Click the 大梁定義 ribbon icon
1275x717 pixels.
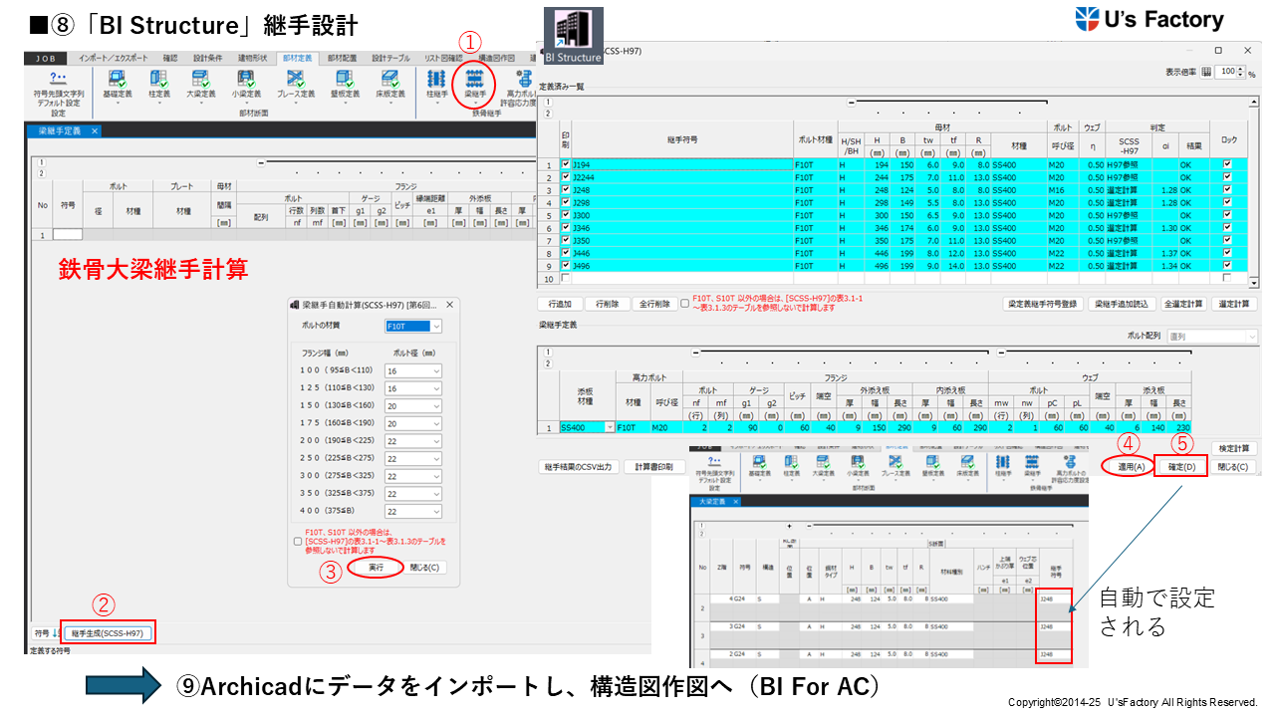pos(200,82)
